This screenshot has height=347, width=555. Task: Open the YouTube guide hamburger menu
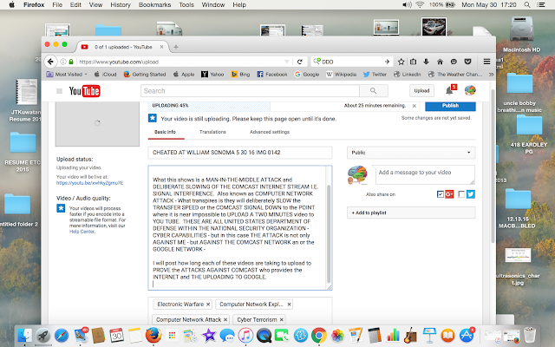point(60,91)
